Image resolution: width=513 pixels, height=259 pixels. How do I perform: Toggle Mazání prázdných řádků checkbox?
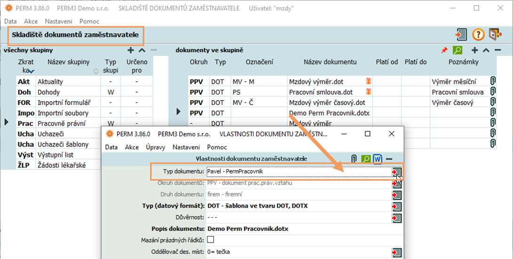(x=211, y=240)
